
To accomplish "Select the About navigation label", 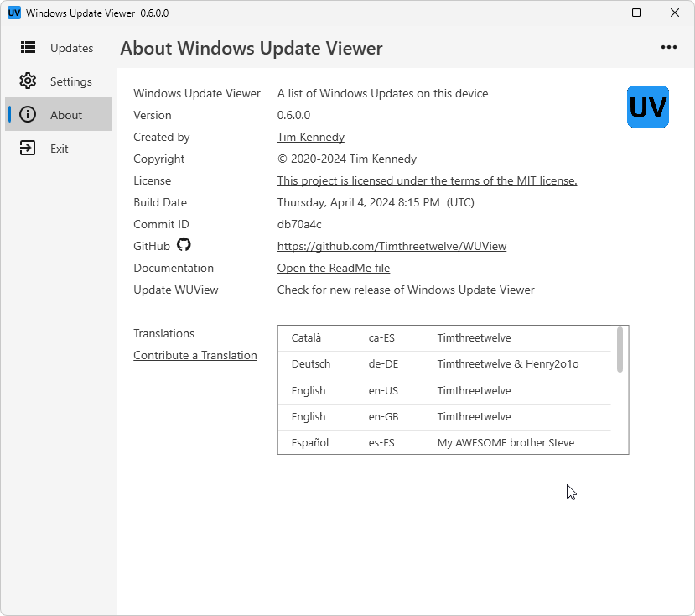I will [x=66, y=115].
